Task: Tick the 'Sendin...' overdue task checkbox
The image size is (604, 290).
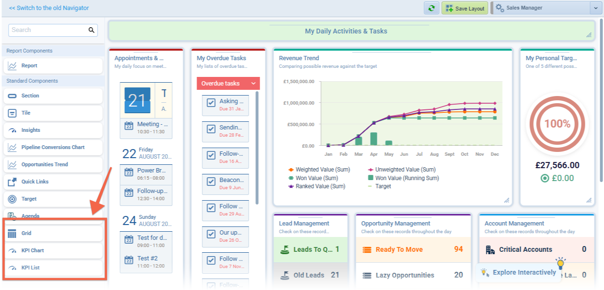Action: [x=211, y=129]
